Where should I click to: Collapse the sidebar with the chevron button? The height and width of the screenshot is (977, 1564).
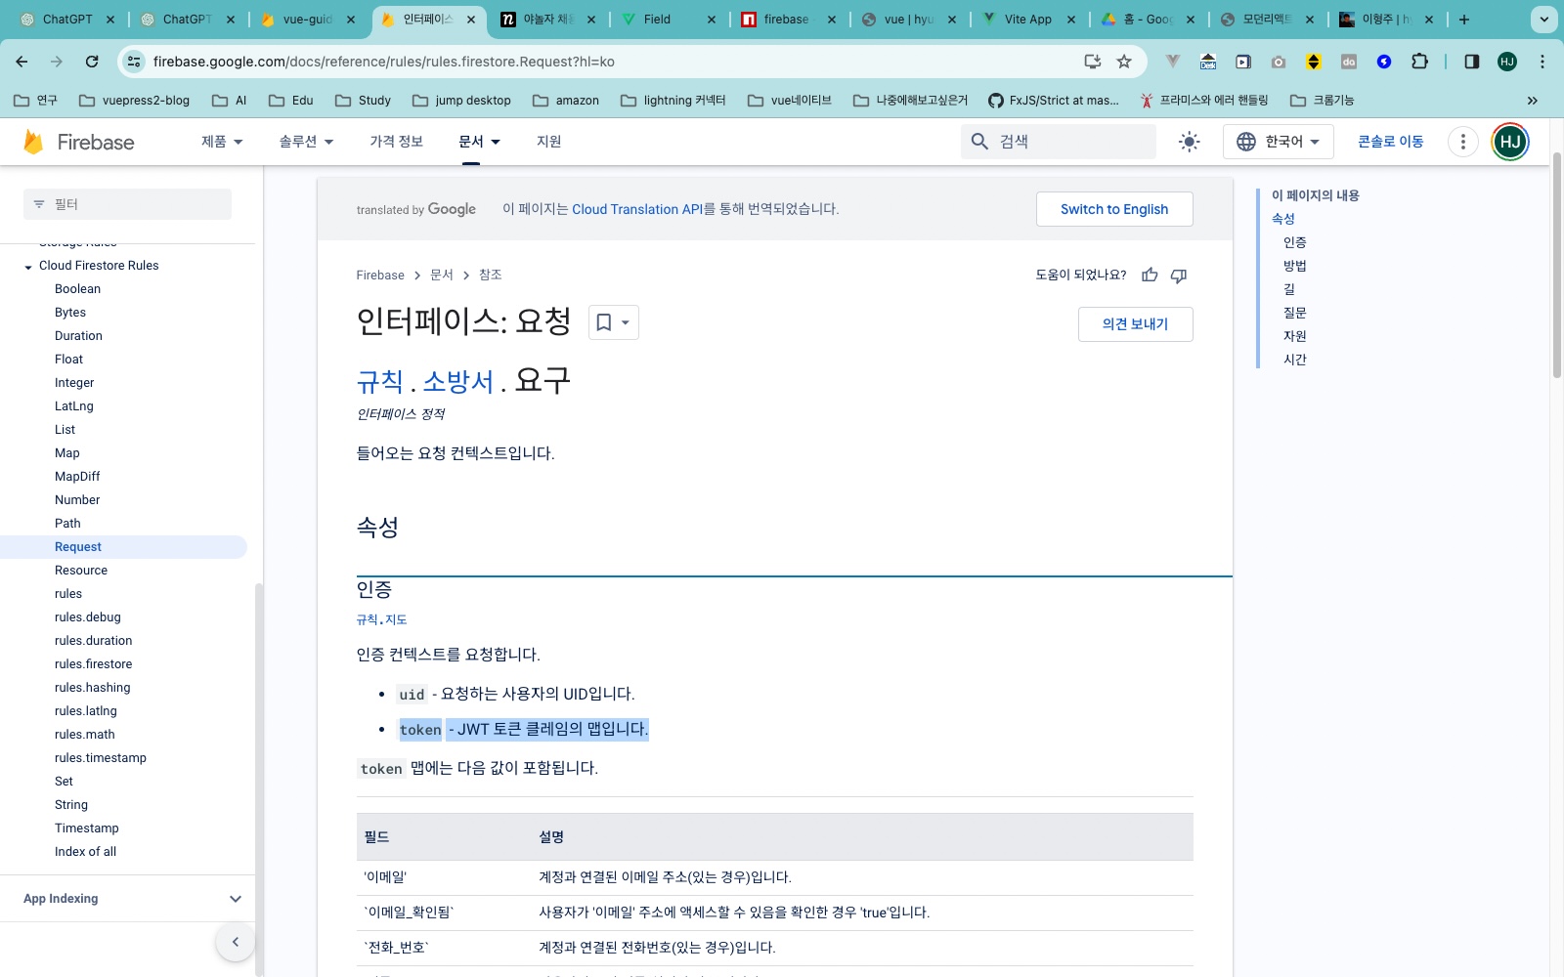coord(235,942)
